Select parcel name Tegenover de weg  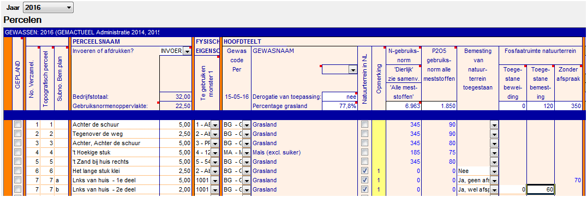click(x=115, y=134)
